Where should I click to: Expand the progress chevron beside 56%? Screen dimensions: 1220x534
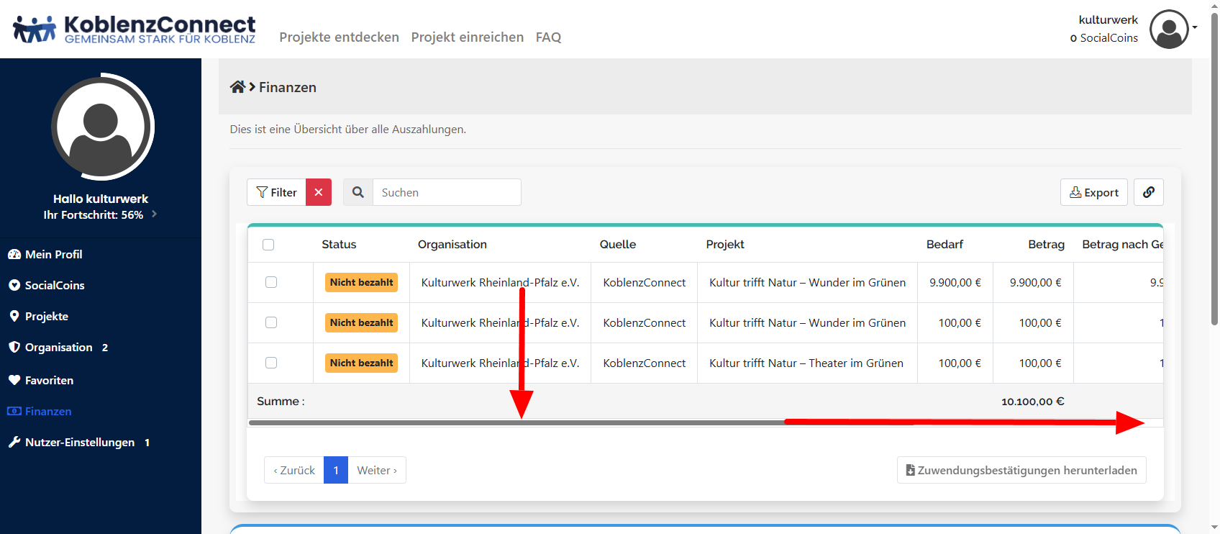[154, 214]
